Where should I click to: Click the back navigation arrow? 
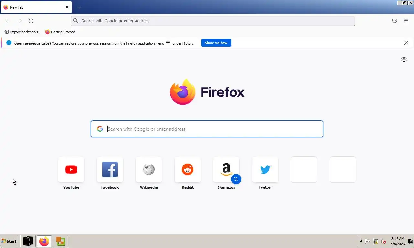coord(8,21)
